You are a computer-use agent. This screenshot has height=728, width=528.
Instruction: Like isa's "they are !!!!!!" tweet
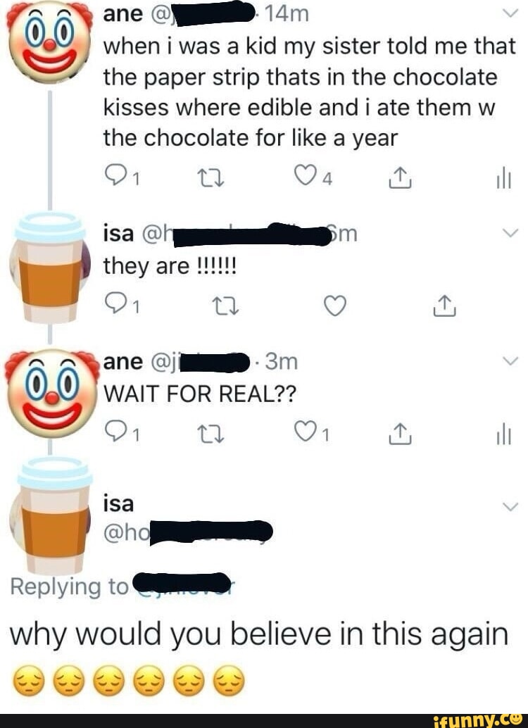(335, 306)
